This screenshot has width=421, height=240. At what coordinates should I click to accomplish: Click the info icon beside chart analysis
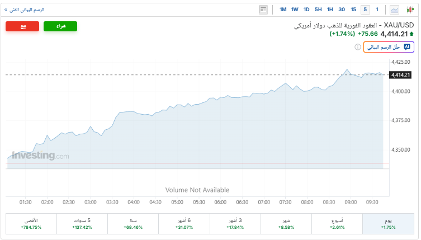358,47
